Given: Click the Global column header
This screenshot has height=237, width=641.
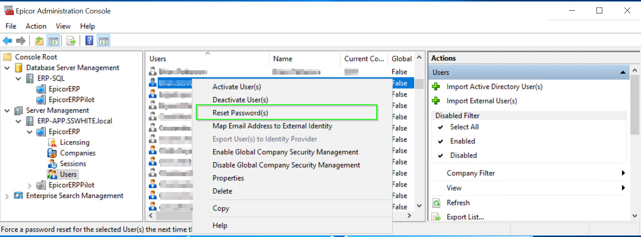Looking at the screenshot, I should [402, 58].
